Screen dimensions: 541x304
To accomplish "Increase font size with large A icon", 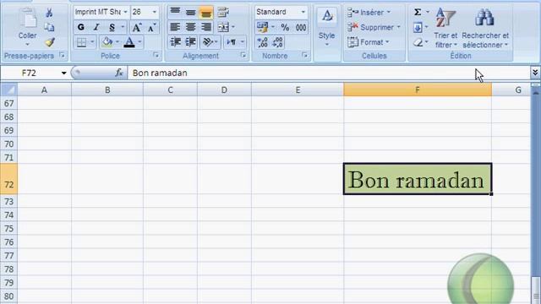I will pyautogui.click(x=137, y=27).
